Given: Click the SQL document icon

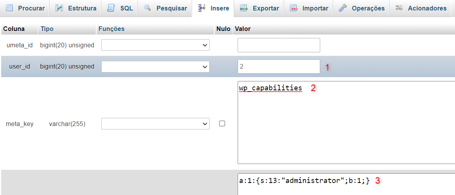Looking at the screenshot, I should pyautogui.click(x=111, y=8).
